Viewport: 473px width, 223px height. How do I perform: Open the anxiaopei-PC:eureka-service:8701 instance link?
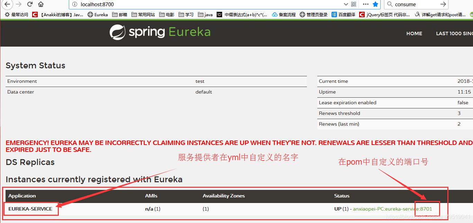click(x=392, y=209)
